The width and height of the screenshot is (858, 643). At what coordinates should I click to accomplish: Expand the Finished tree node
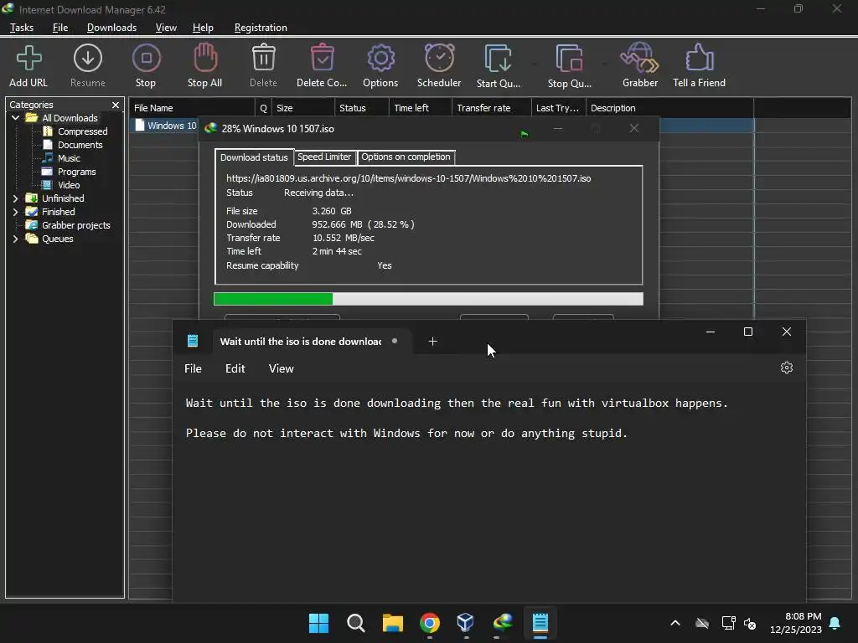pos(15,212)
